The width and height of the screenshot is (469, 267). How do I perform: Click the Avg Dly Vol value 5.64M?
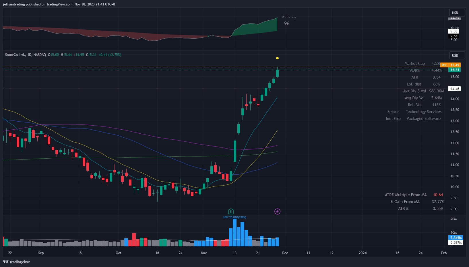click(437, 98)
